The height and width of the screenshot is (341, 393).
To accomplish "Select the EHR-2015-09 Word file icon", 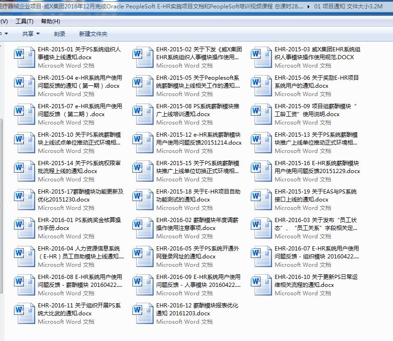I will click(261, 114).
